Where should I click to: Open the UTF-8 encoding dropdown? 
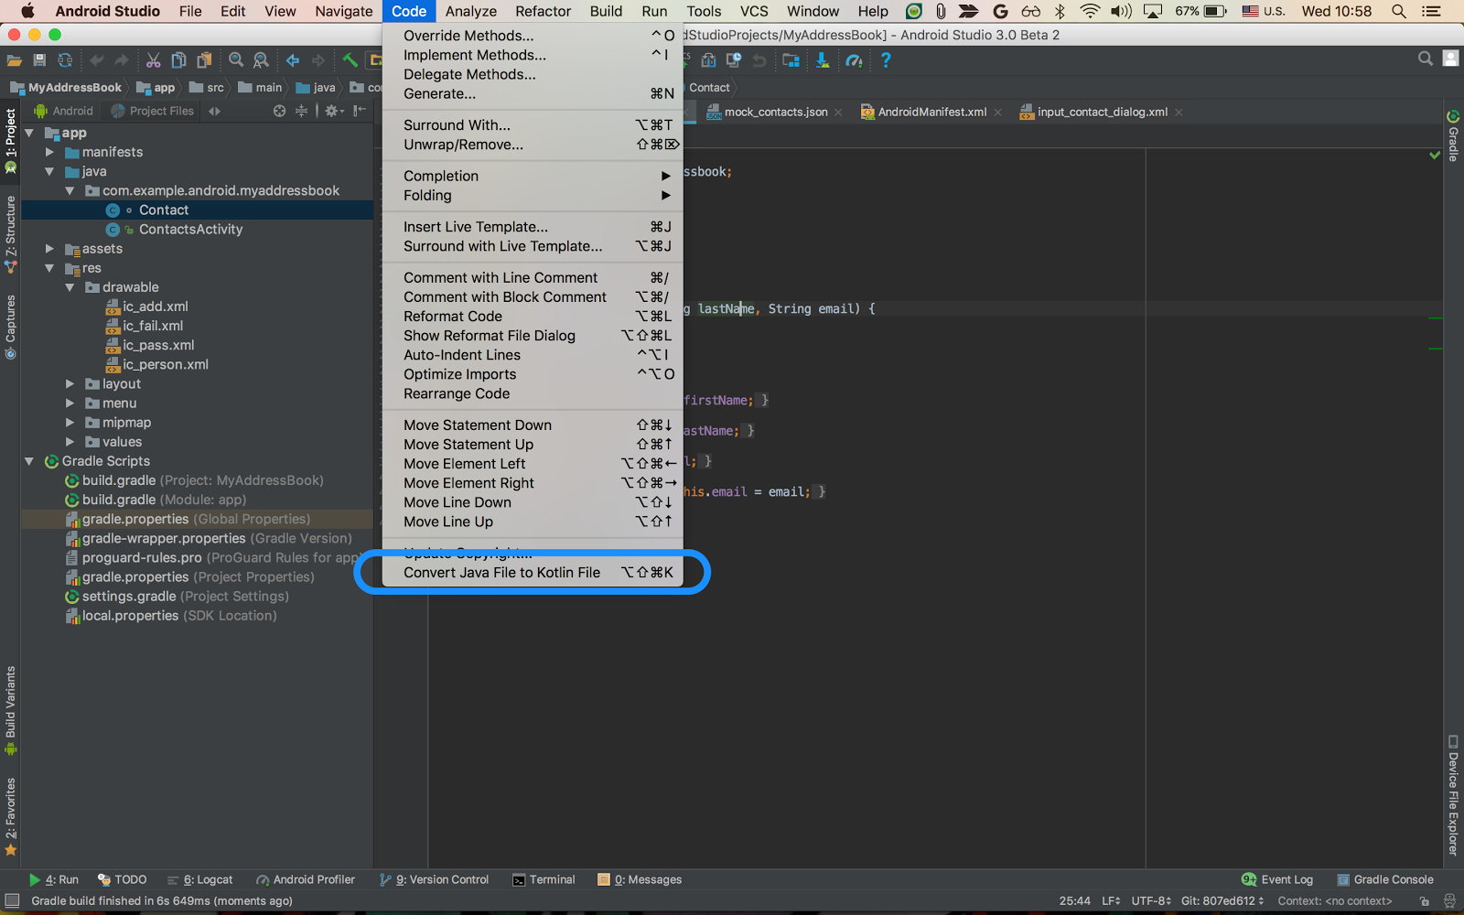[1151, 901]
